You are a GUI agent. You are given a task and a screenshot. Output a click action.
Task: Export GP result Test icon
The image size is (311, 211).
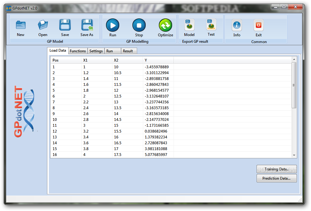coord(211,25)
